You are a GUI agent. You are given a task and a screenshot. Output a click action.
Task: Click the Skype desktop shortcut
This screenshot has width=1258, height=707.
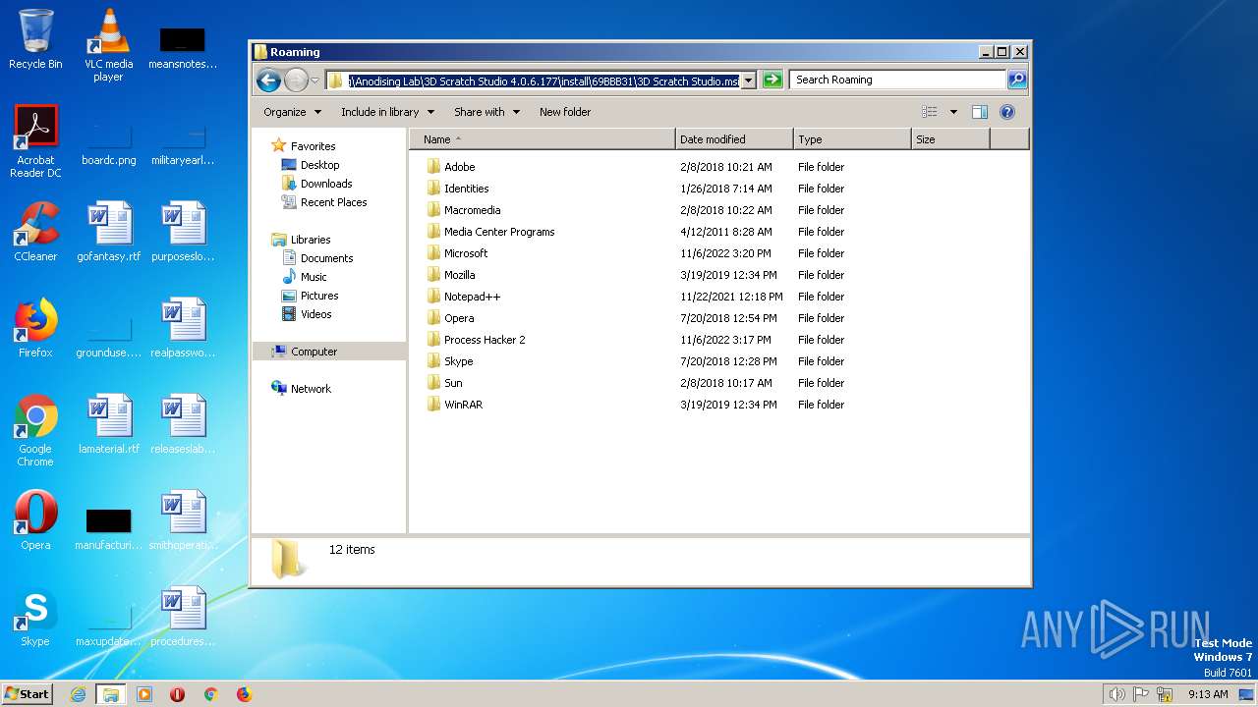click(35, 617)
